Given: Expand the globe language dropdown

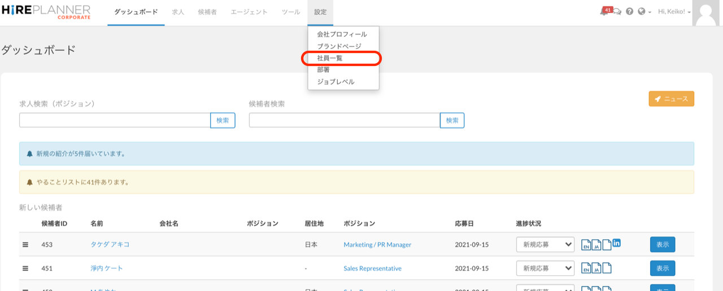Looking at the screenshot, I should pos(644,12).
